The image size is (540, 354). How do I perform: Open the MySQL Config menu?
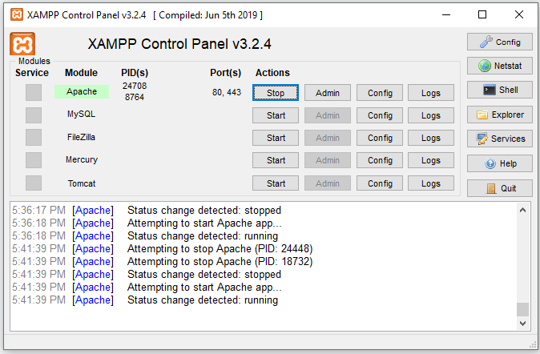pos(380,115)
